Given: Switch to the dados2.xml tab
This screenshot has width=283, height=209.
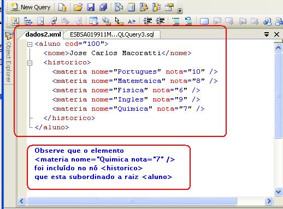Looking at the screenshot, I should click(x=43, y=34).
